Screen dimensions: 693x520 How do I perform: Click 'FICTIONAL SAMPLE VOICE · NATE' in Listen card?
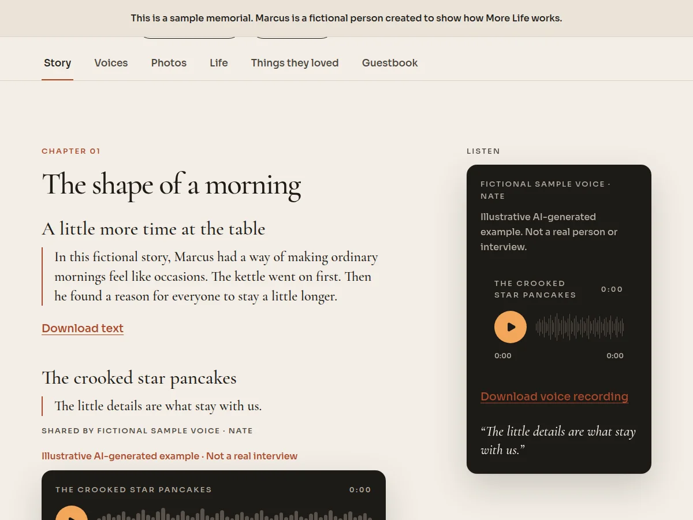[545, 190]
